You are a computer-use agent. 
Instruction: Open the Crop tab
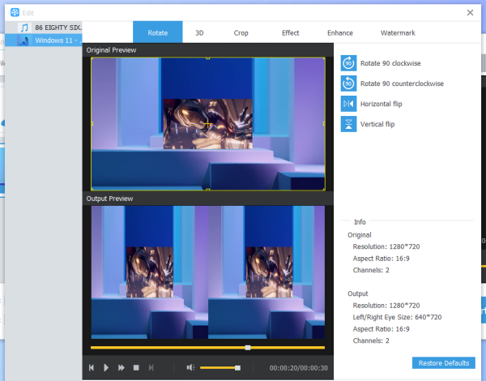(x=241, y=33)
